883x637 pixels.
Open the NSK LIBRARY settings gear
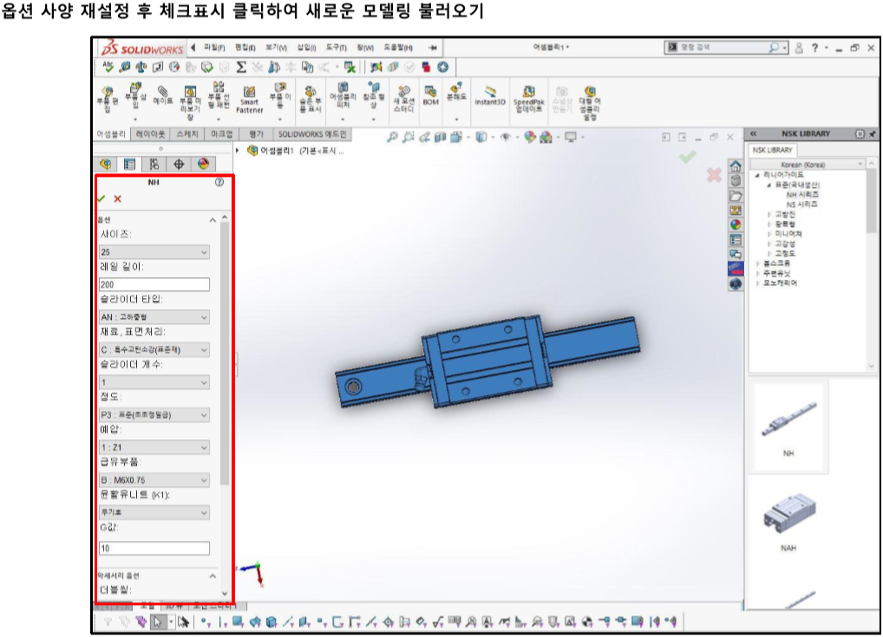point(860,133)
